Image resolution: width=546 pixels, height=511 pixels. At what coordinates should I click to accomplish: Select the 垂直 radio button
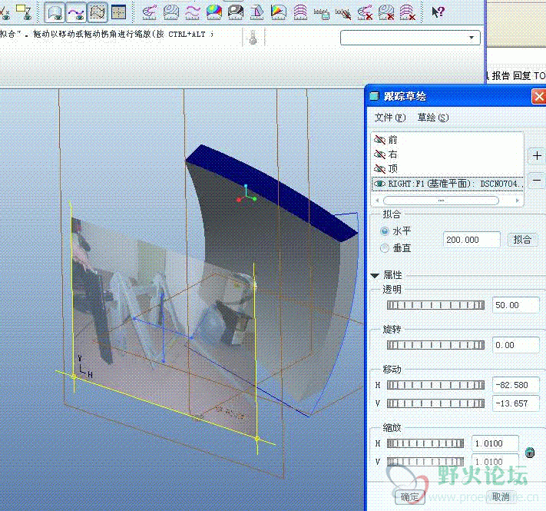(x=385, y=248)
